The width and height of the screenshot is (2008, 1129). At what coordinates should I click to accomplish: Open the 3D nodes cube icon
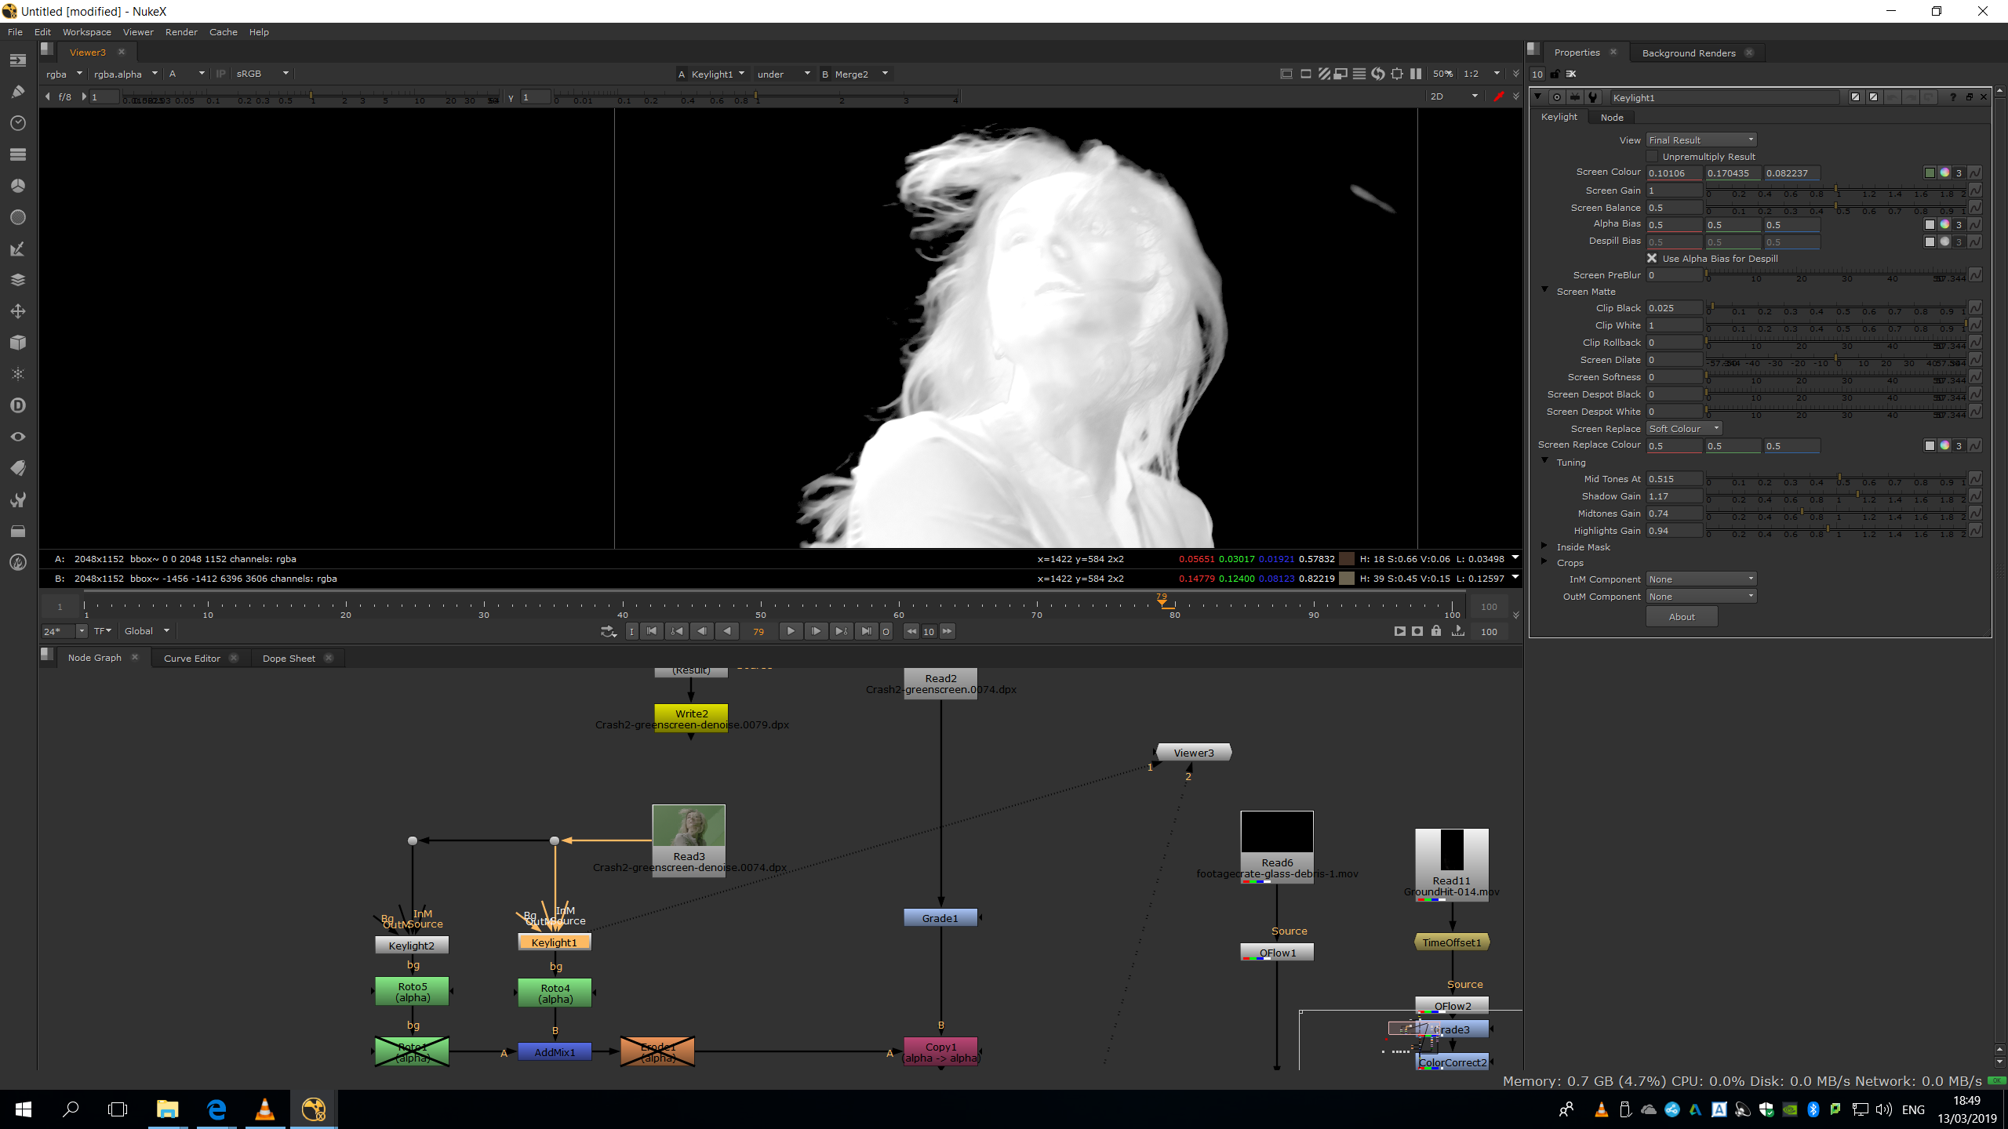[x=17, y=343]
